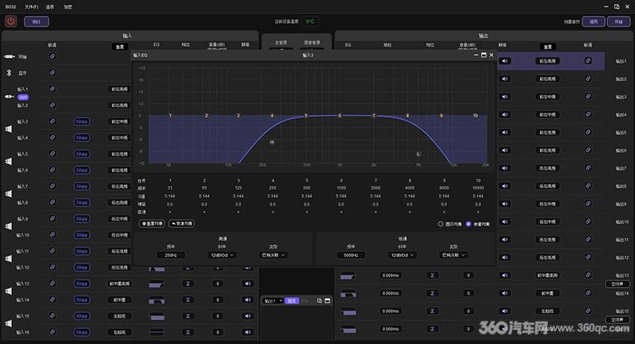
Task: Click the link icon in the 输出14 row
Action: [588, 293]
